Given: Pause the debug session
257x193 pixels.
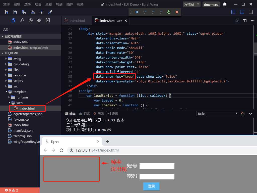Looking at the screenshot, I should pos(137,12).
